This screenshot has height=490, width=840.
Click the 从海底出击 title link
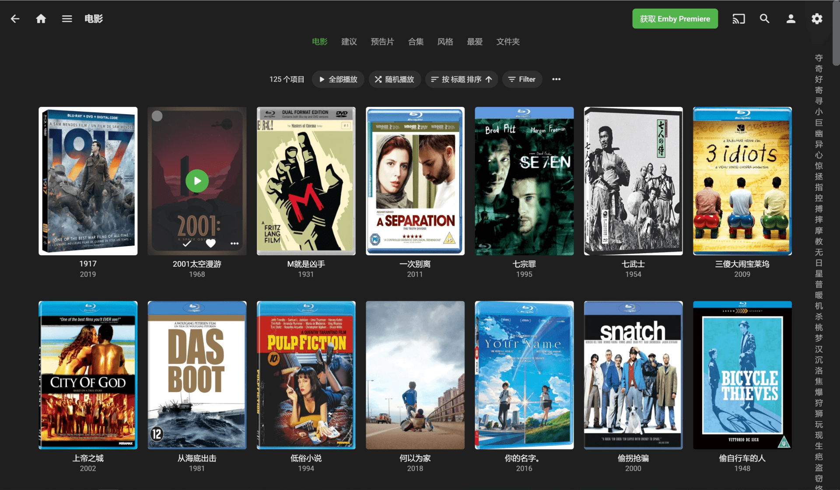pyautogui.click(x=197, y=458)
